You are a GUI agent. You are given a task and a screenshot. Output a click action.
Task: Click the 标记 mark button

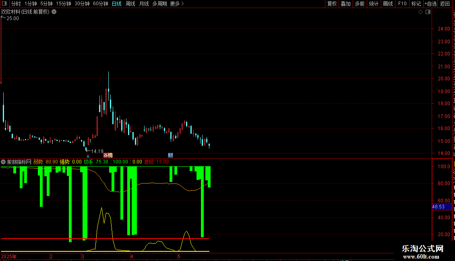pos(416,4)
